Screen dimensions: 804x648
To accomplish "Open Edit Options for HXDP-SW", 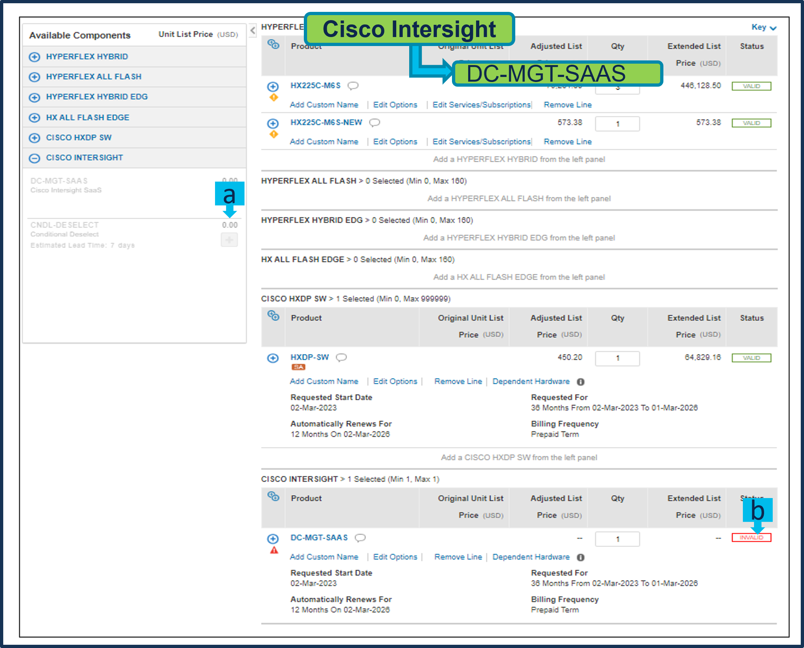I will 395,382.
